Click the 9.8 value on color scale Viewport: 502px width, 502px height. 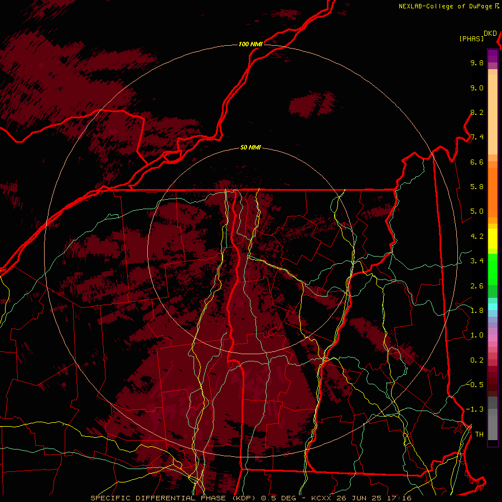[477, 62]
